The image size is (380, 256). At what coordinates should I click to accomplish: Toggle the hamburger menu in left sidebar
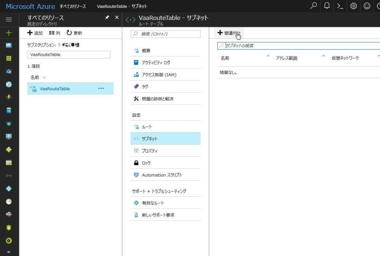[8, 19]
